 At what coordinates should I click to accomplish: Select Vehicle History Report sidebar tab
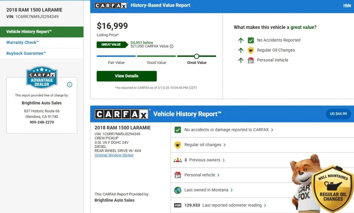[x=42, y=32]
